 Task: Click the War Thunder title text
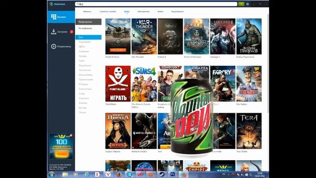(138, 57)
